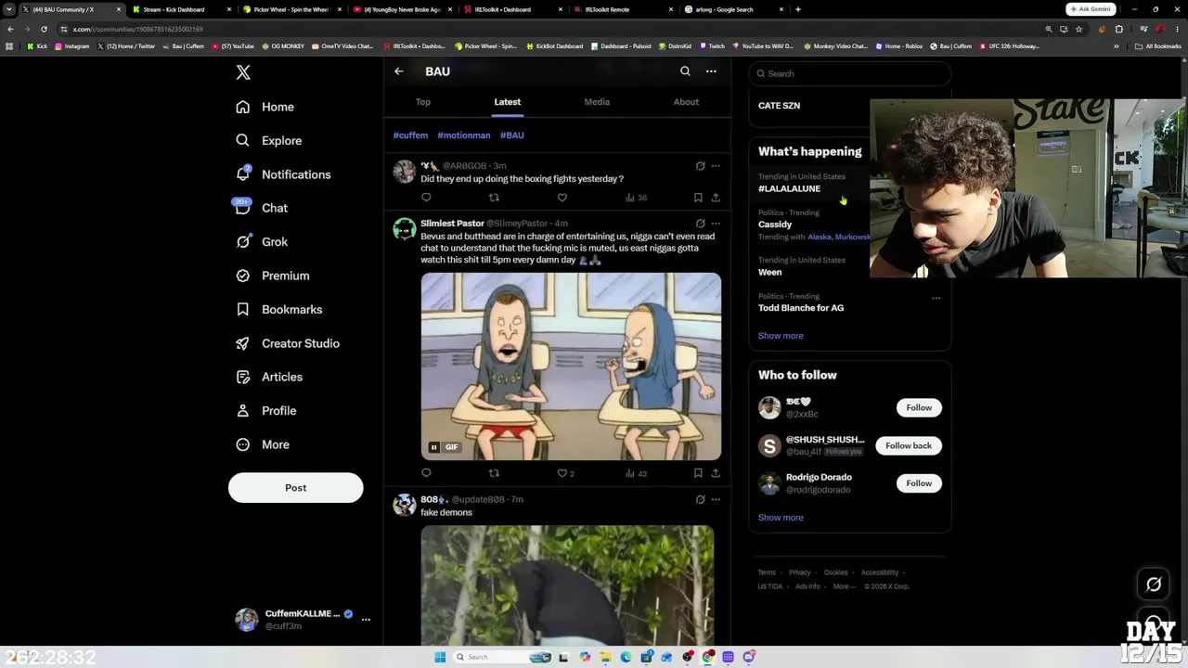Image resolution: width=1188 pixels, height=668 pixels.
Task: View analytics on the Slimiest Pastor post
Action: click(x=636, y=473)
